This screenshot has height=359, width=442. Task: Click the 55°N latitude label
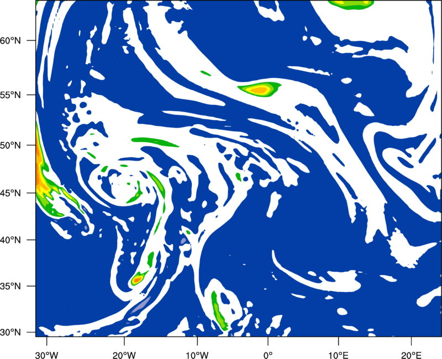tap(10, 95)
